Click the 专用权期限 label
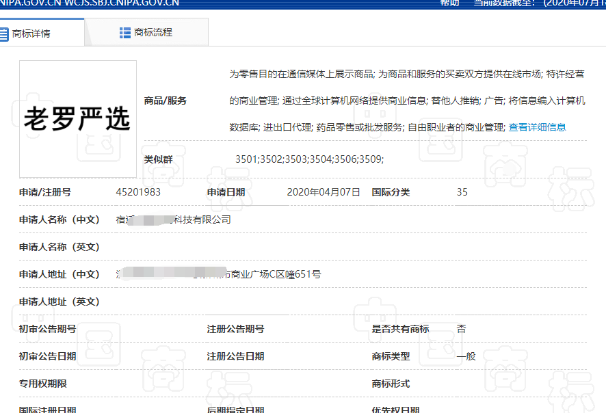 pos(43,384)
